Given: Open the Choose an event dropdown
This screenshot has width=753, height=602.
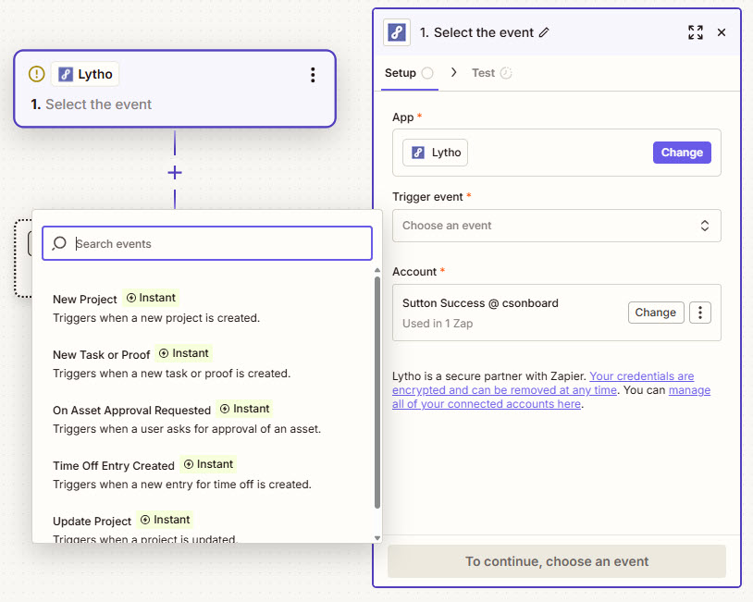Looking at the screenshot, I should coord(557,226).
